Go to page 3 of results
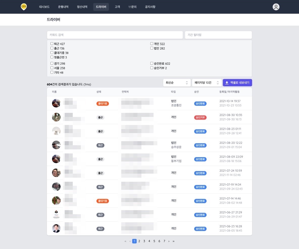This screenshot has width=299, height=249. [144, 241]
